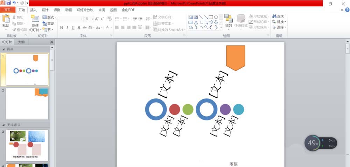Align text to the left

(x=117, y=27)
